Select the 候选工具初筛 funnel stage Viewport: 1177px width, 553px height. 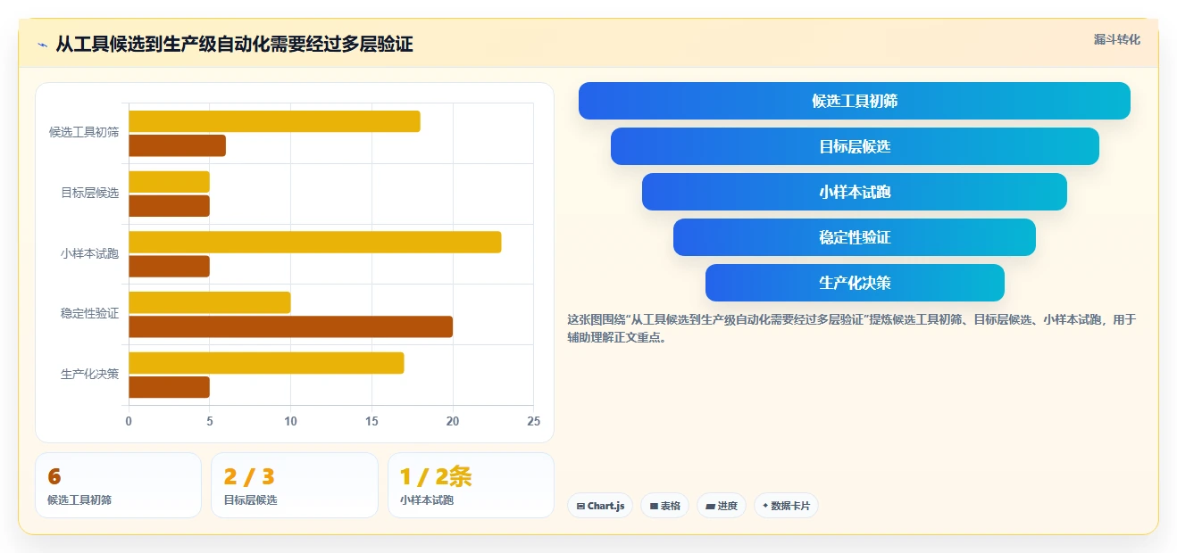[855, 101]
